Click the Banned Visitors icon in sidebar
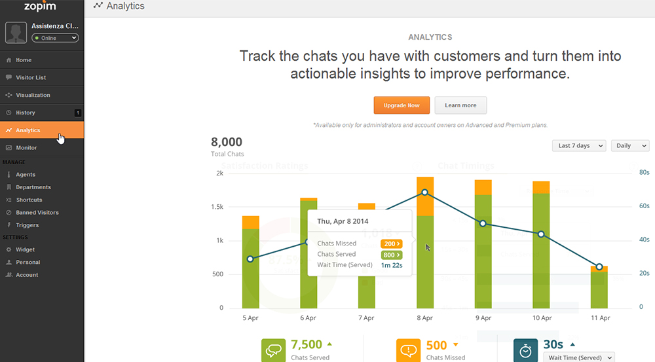The height and width of the screenshot is (362, 655). [x=9, y=213]
